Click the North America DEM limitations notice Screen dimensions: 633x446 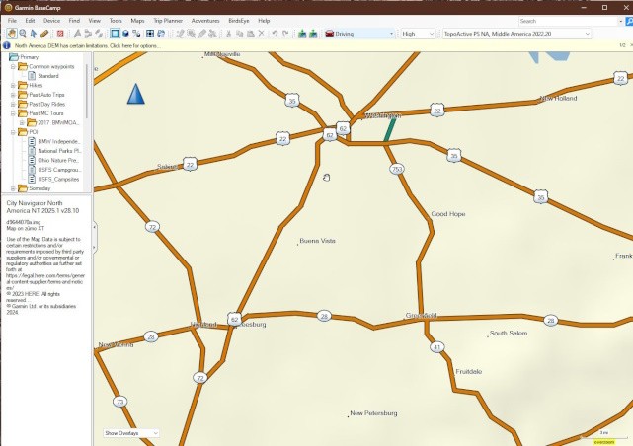88,46
